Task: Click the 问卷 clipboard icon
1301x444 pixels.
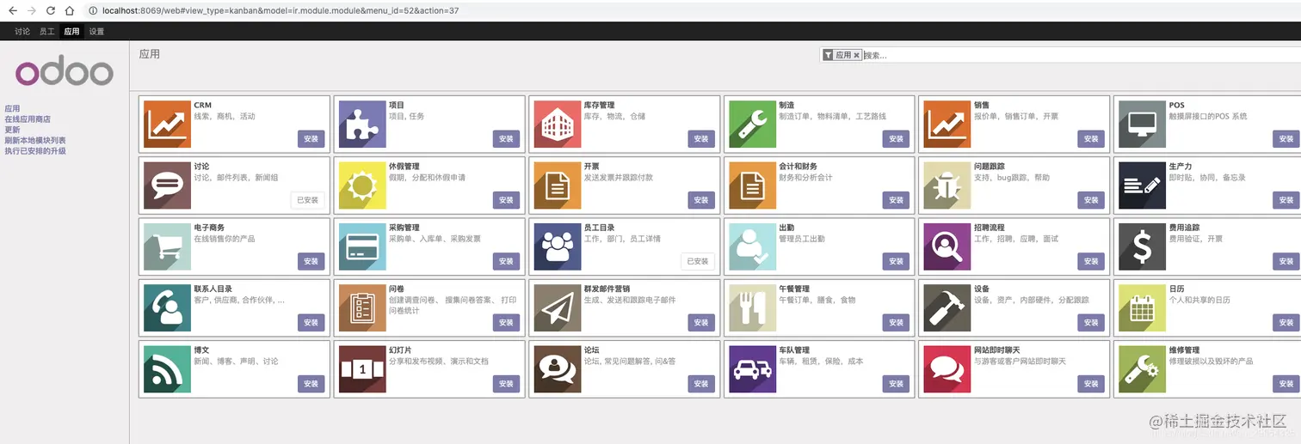Action: click(362, 308)
